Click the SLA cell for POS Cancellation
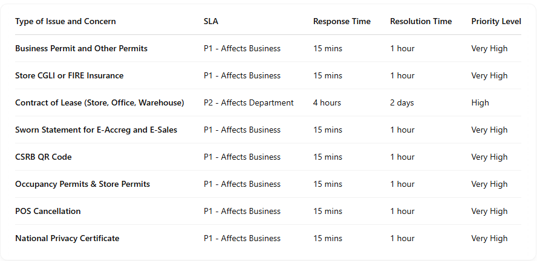 click(x=242, y=211)
